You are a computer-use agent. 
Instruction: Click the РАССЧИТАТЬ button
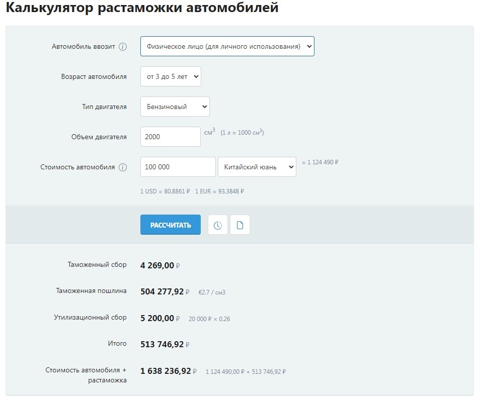[x=170, y=225]
